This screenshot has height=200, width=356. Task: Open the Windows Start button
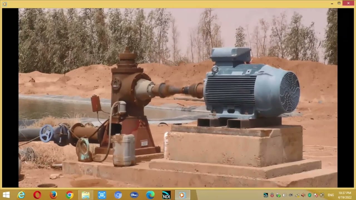point(6,195)
